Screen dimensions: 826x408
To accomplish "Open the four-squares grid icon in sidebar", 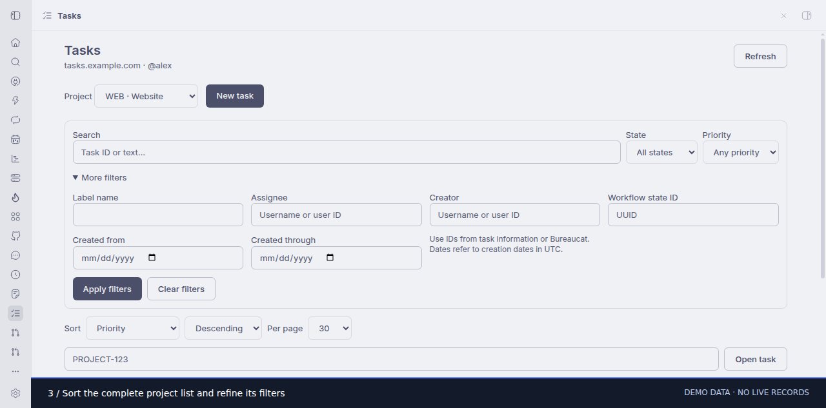I will (x=15, y=217).
